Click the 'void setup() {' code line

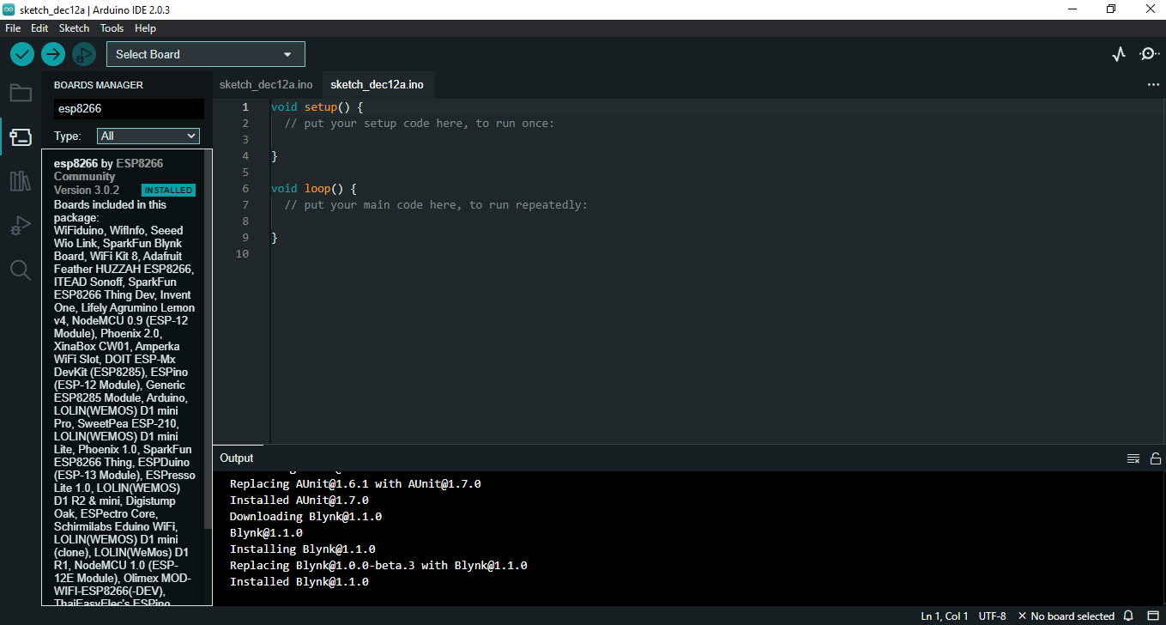[x=317, y=107]
